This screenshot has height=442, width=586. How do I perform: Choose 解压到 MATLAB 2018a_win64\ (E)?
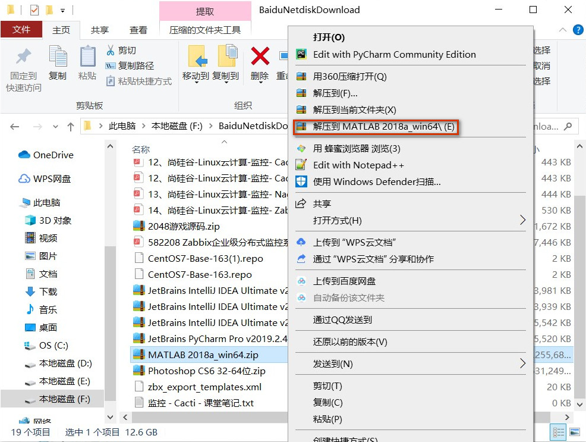point(375,127)
